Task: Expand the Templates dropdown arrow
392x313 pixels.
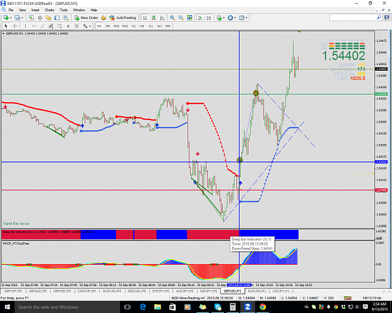Action: click(246, 18)
